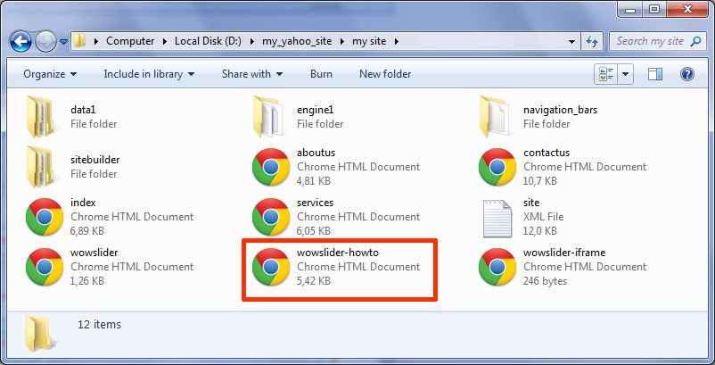715x365 pixels.
Task: Open the Help question mark icon
Action: [686, 74]
